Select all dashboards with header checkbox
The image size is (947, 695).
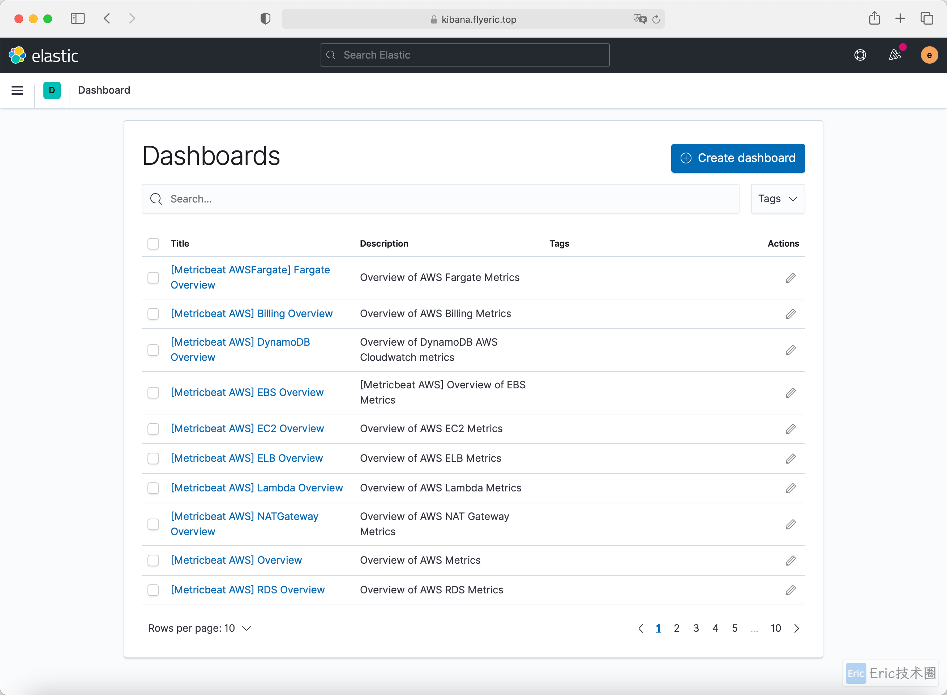pyautogui.click(x=153, y=244)
